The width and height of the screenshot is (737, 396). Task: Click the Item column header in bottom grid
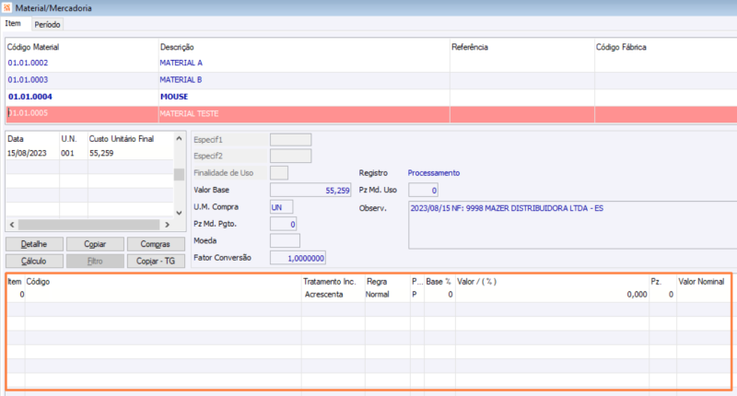click(15, 282)
